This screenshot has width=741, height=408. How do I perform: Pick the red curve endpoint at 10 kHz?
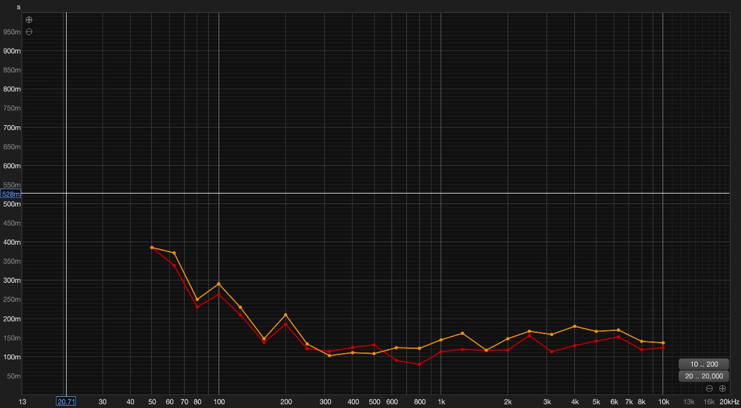[x=663, y=348]
